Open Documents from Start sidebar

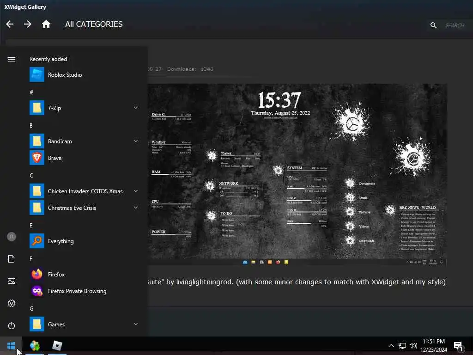[x=12, y=259]
